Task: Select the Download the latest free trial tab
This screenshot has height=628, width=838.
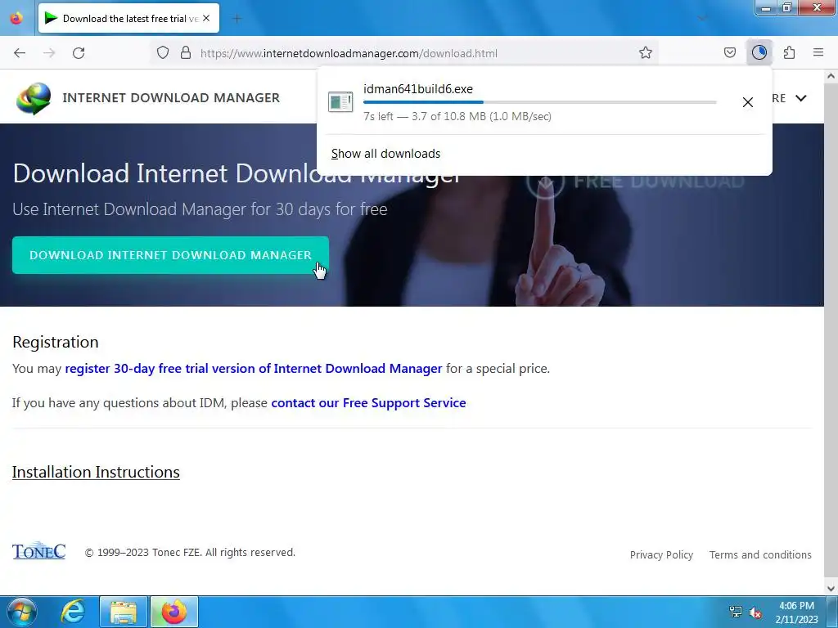Action: point(128,18)
